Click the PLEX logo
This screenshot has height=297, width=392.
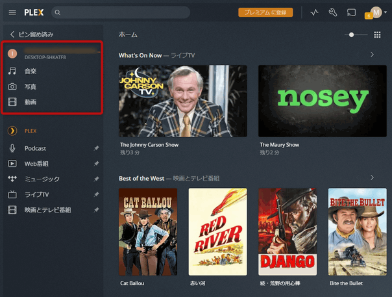click(34, 12)
